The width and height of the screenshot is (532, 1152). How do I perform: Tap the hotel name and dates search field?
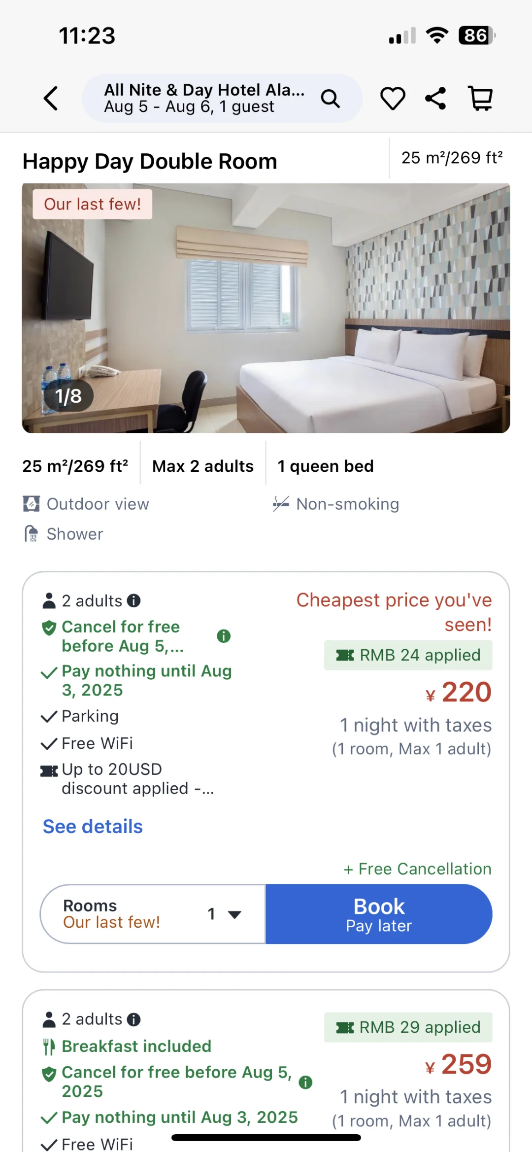(x=204, y=98)
